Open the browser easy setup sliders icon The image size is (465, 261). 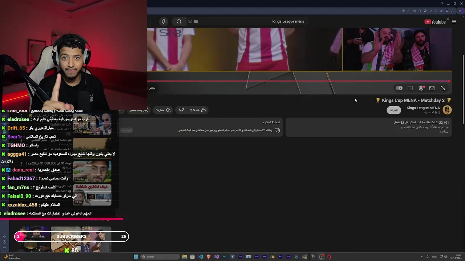(x=447, y=11)
